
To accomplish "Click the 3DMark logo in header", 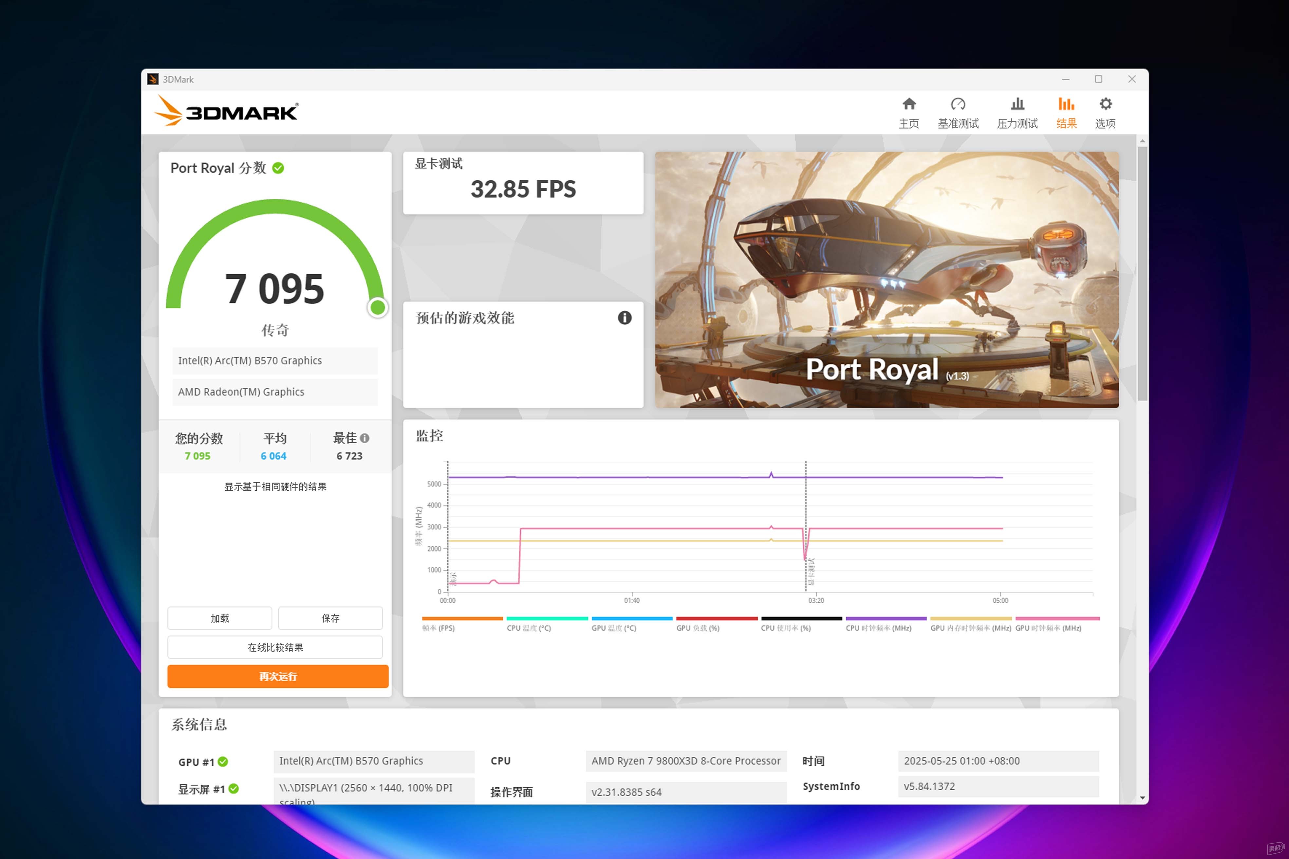I will pos(226,111).
